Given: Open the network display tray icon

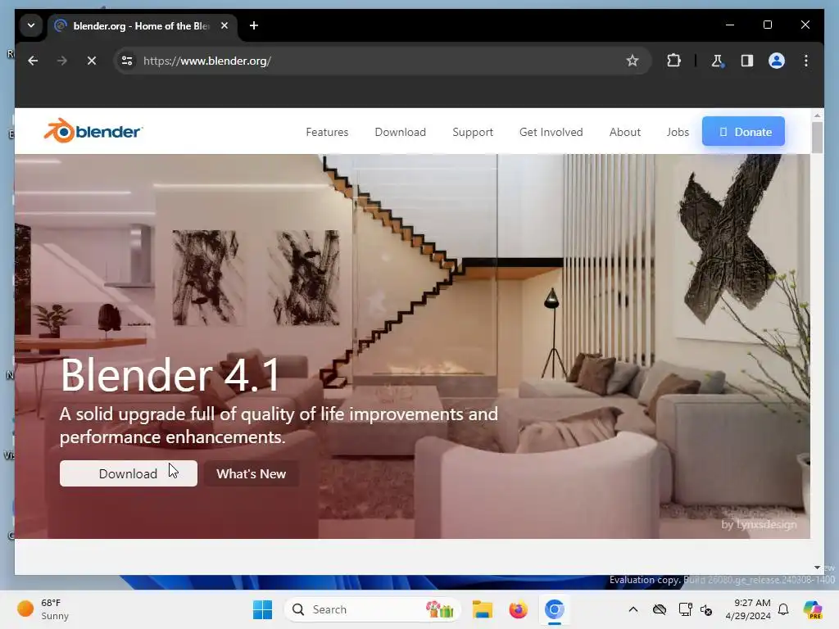Looking at the screenshot, I should 685,609.
